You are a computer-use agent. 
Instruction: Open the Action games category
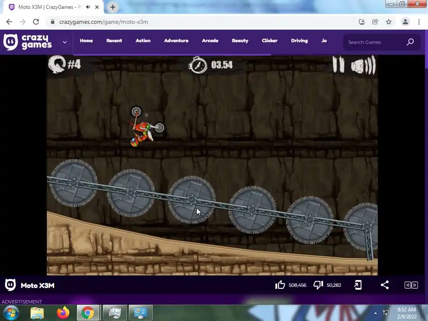143,41
